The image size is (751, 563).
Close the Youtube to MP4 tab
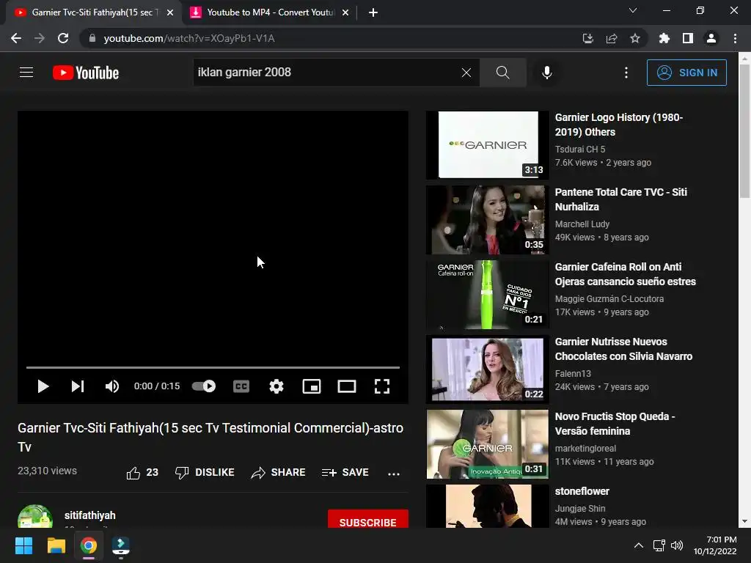pyautogui.click(x=345, y=12)
